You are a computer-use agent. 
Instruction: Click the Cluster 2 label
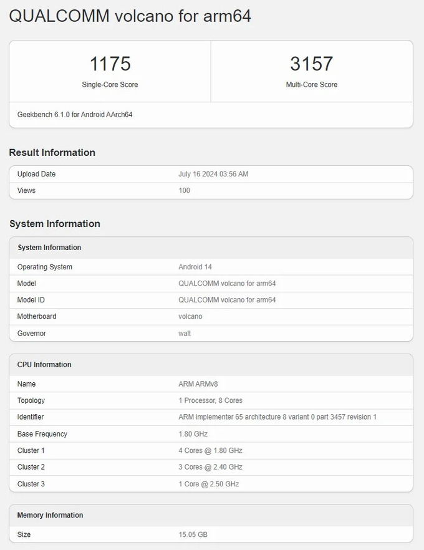(x=31, y=467)
